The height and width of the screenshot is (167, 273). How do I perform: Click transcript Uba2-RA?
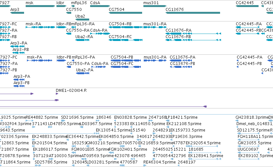(x=84, y=36)
